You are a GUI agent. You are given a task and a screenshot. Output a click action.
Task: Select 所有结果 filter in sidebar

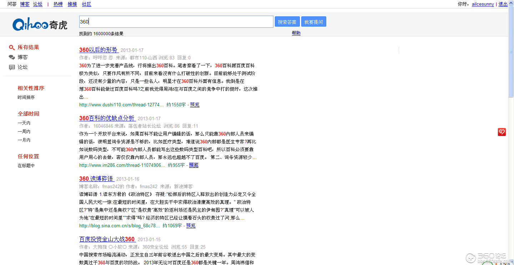29,47
